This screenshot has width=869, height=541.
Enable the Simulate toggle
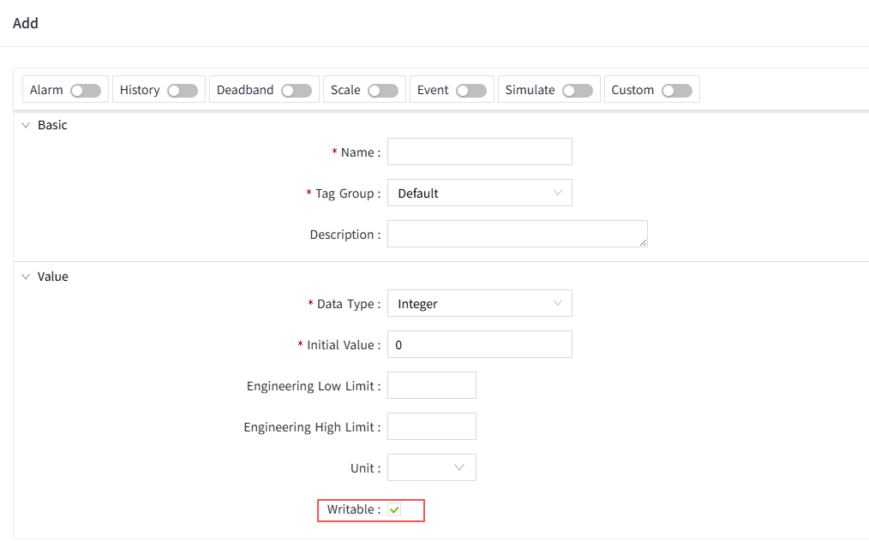coord(578,91)
